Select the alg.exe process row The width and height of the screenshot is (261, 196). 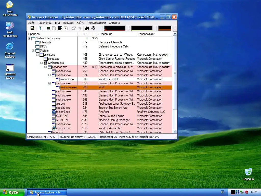[99, 104]
